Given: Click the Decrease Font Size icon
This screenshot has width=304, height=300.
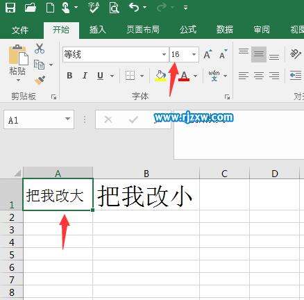Looking at the screenshot, I should [x=223, y=54].
